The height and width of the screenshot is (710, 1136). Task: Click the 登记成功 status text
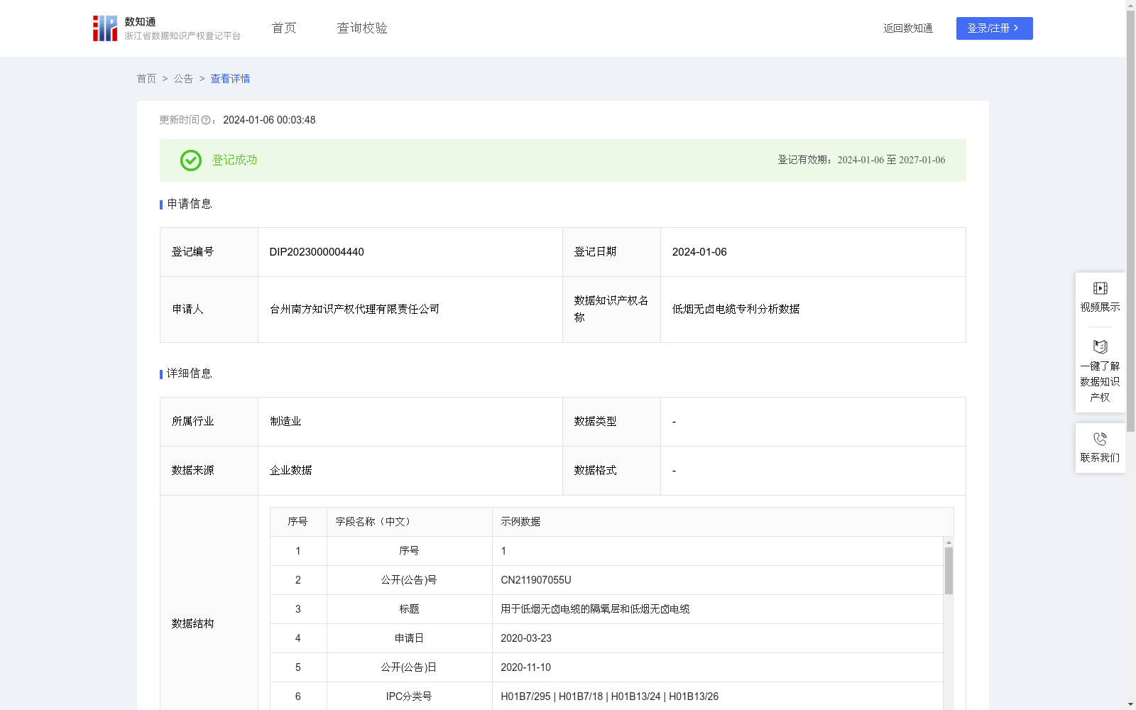tap(234, 160)
